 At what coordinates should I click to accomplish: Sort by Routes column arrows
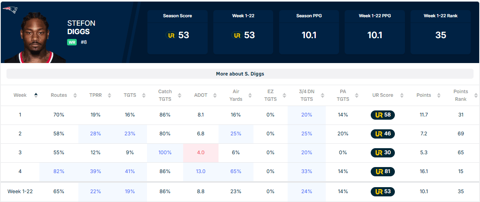pyautogui.click(x=75, y=95)
